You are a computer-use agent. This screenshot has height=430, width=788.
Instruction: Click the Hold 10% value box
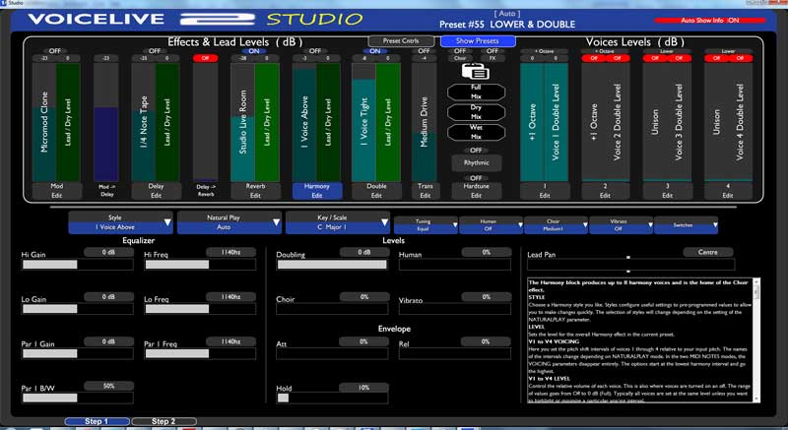363,388
